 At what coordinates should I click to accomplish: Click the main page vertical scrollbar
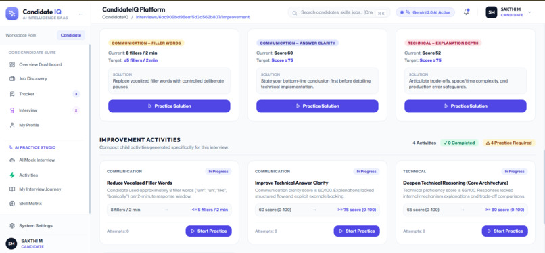point(544,186)
